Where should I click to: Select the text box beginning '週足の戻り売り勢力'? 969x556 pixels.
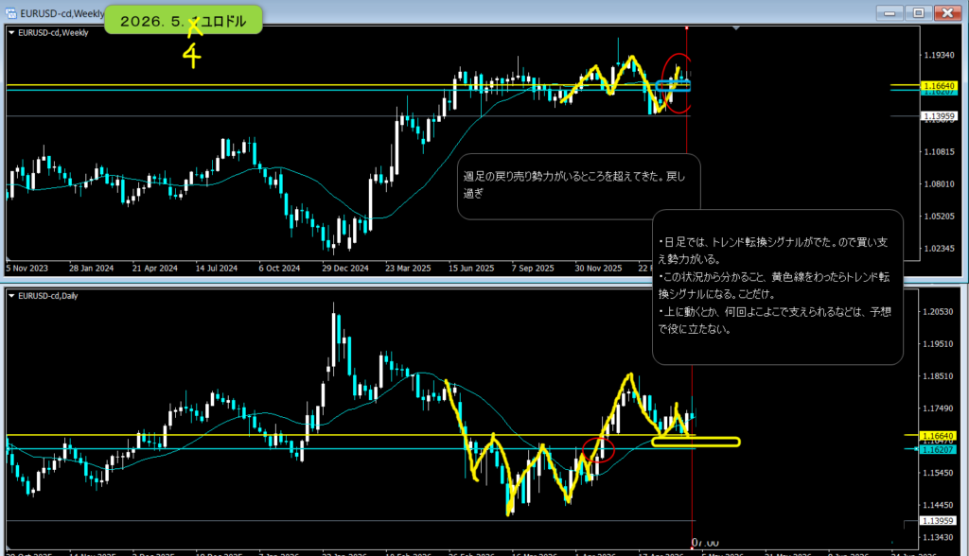(x=579, y=186)
